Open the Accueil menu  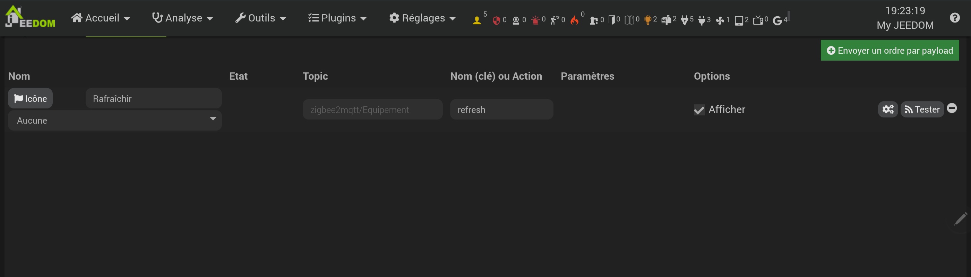101,18
